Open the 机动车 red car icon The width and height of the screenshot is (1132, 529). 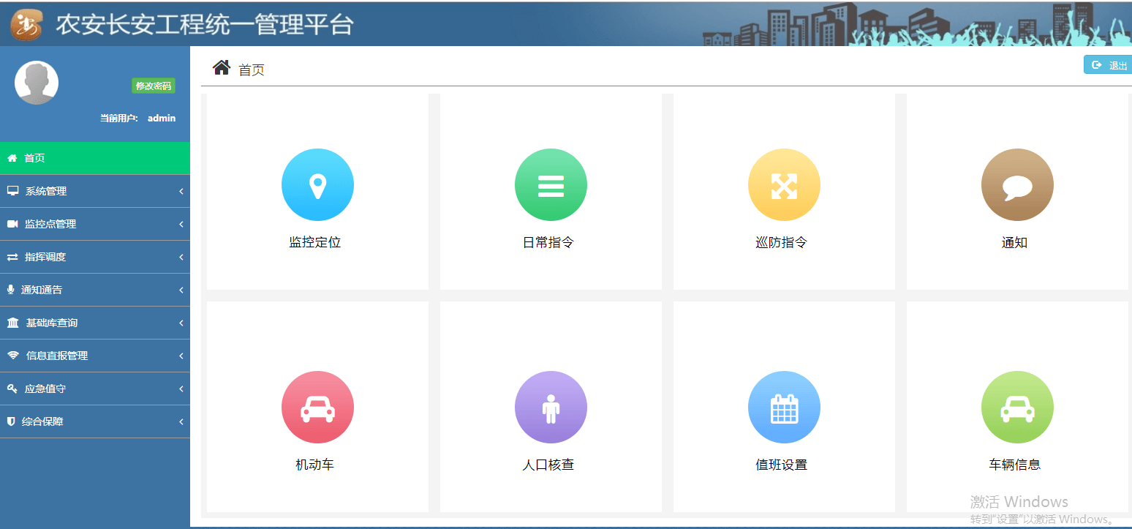click(317, 408)
